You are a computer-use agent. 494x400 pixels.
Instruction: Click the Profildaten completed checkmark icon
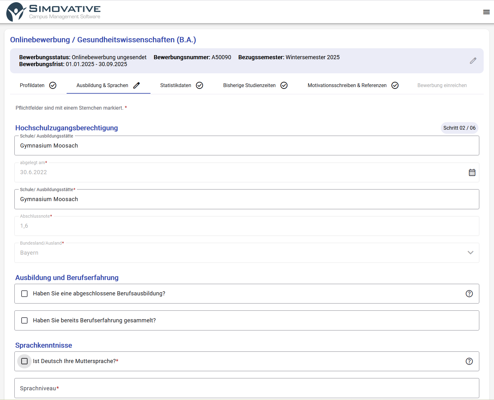pyautogui.click(x=53, y=86)
